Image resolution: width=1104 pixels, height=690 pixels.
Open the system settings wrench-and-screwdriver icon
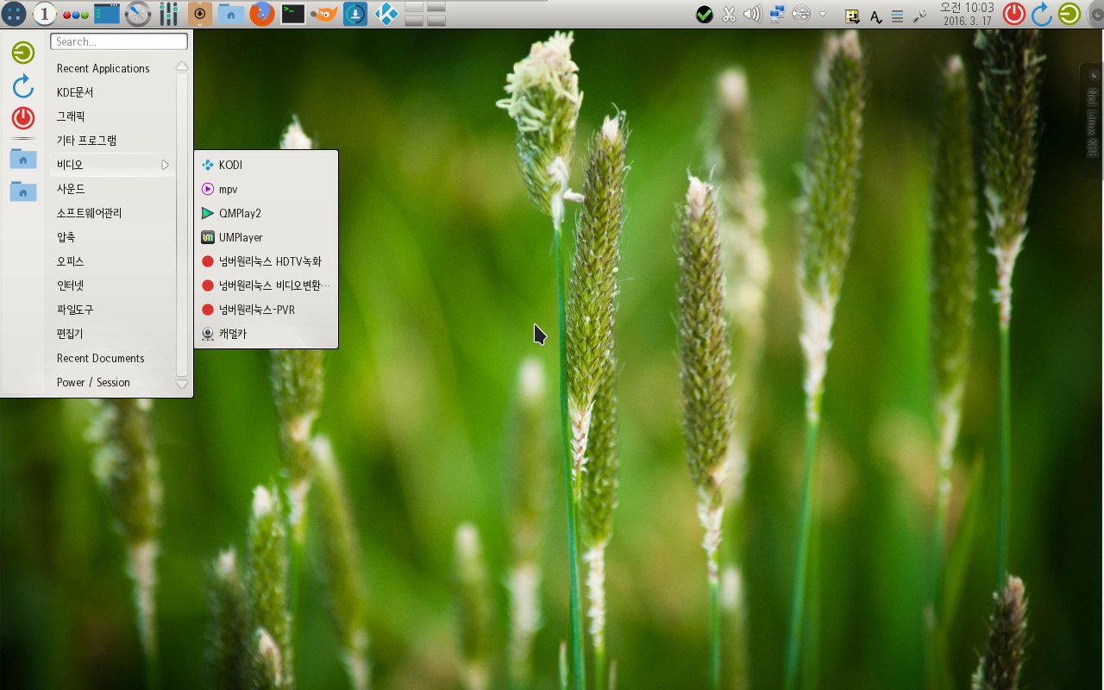coord(138,13)
